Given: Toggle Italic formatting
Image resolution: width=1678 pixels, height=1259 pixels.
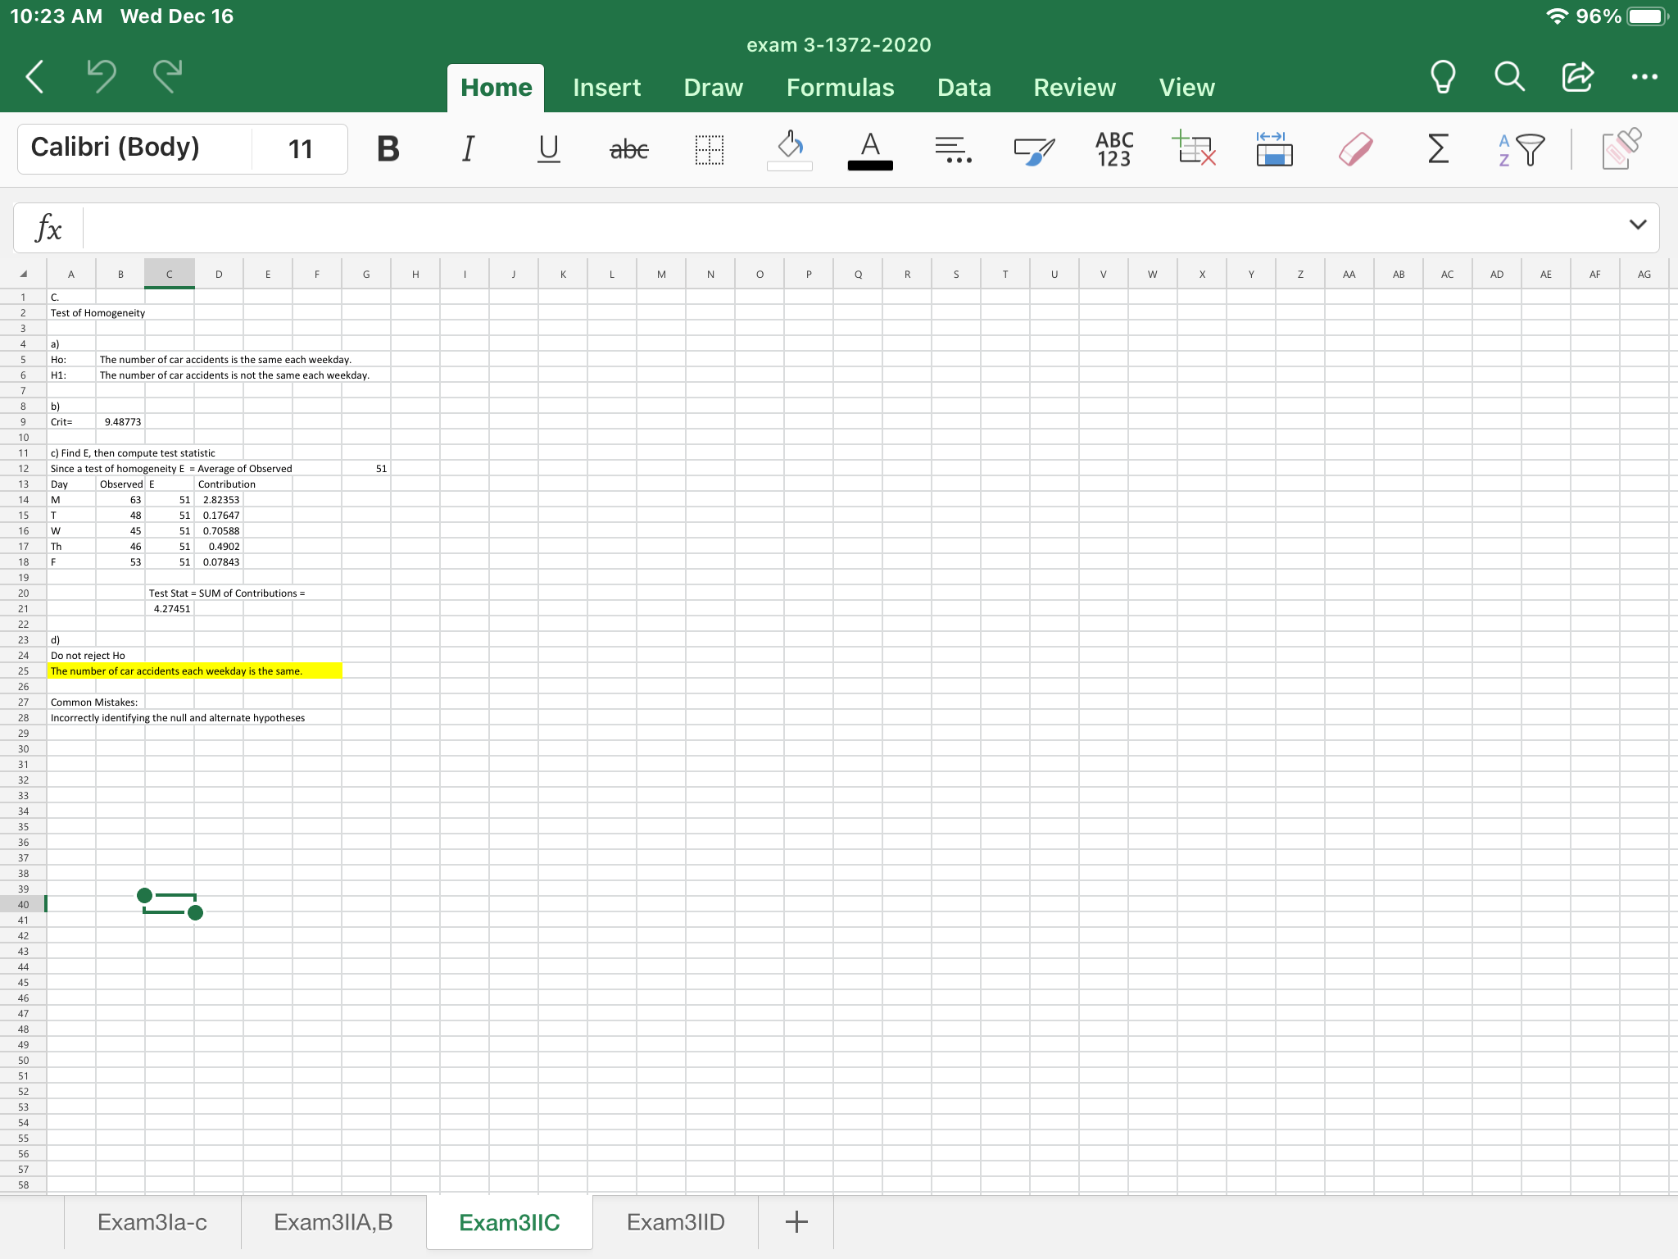Looking at the screenshot, I should (x=468, y=148).
